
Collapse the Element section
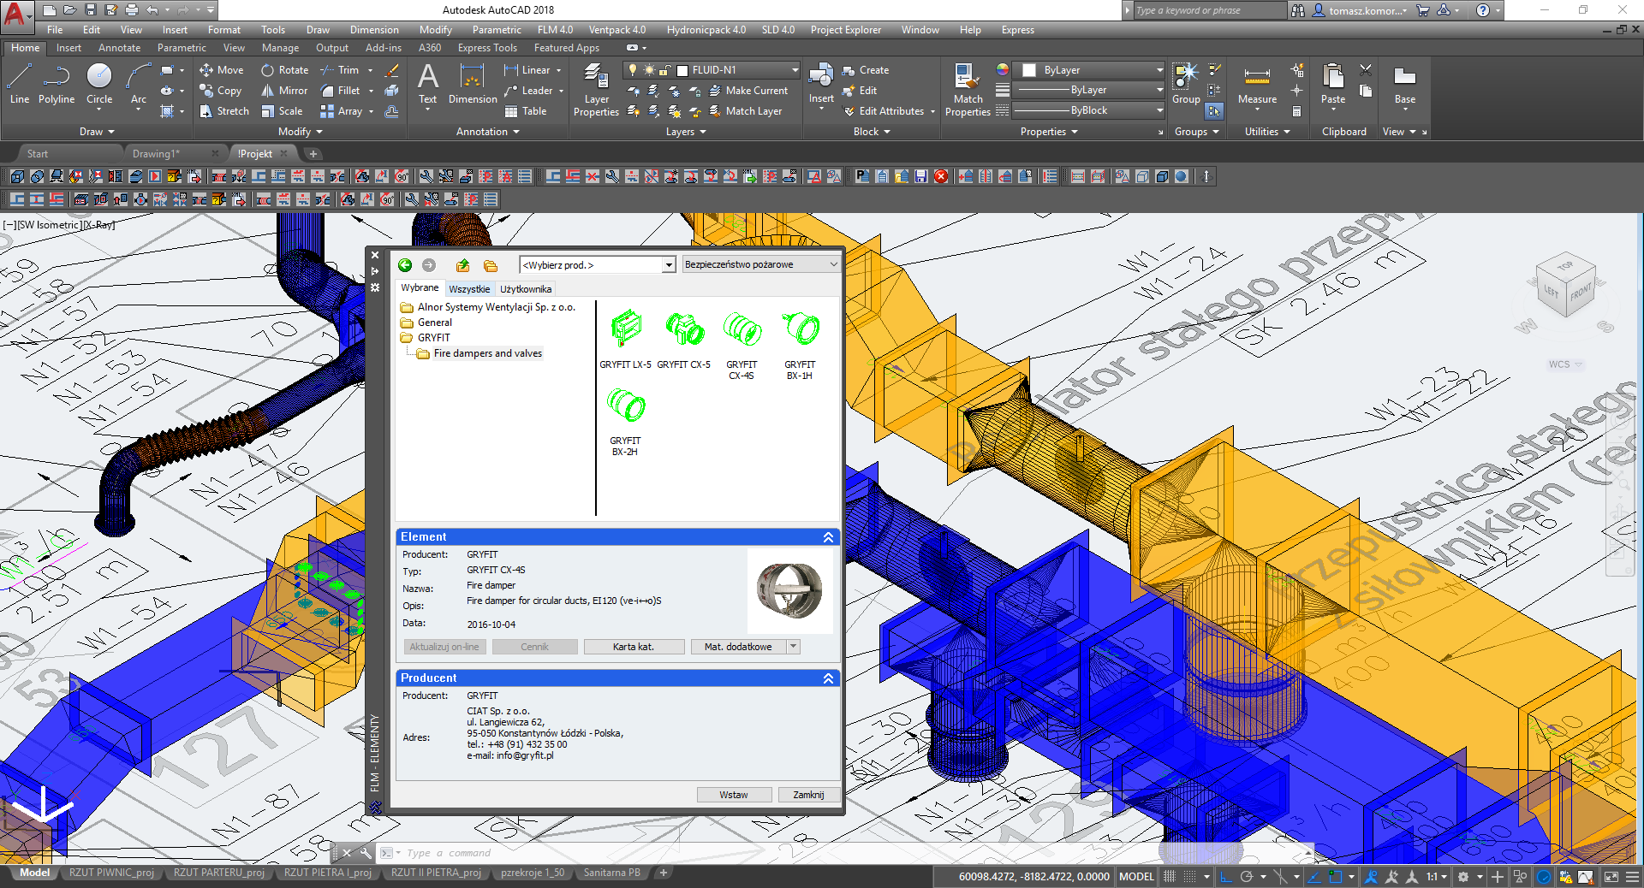828,537
